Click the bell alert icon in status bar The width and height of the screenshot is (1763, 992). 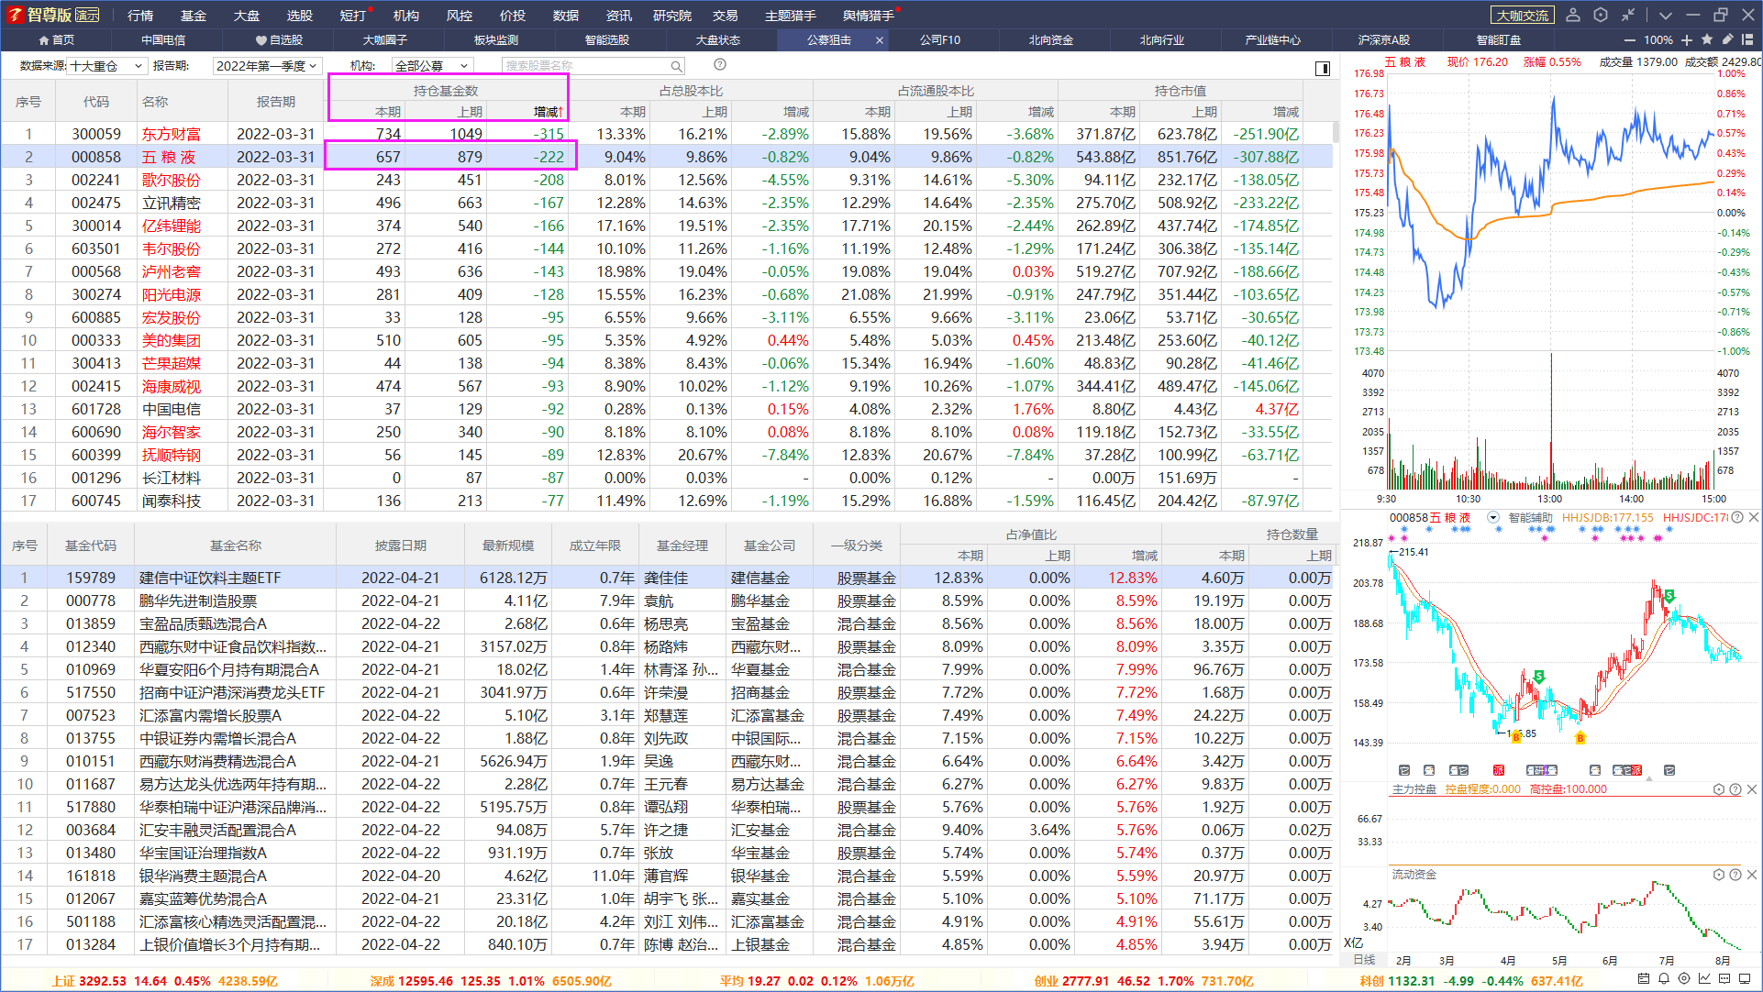[1664, 980]
